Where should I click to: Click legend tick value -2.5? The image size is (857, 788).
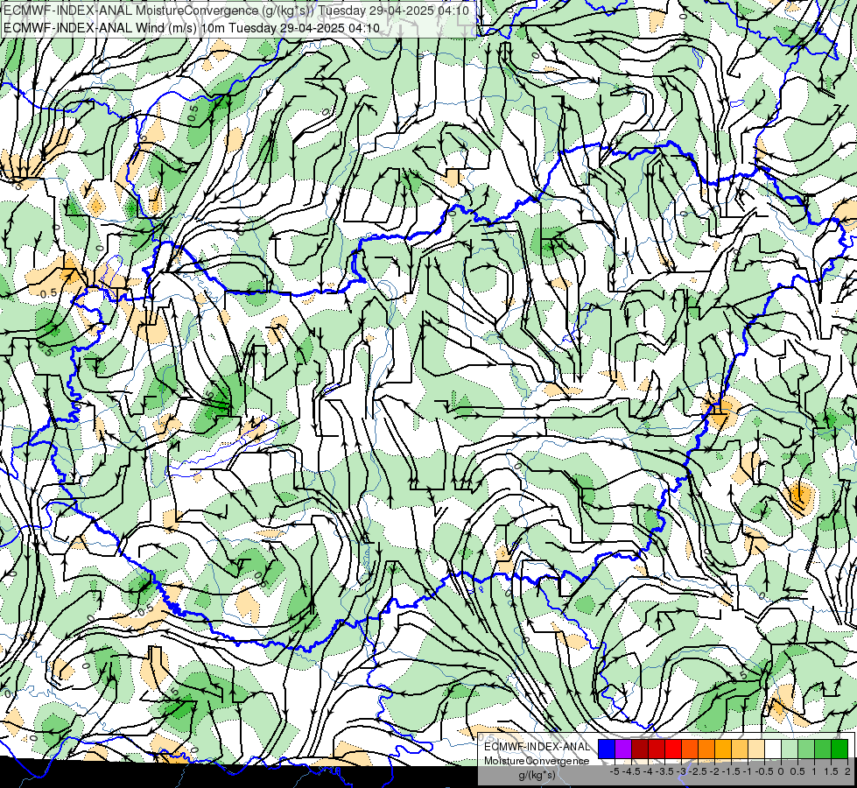(x=698, y=771)
